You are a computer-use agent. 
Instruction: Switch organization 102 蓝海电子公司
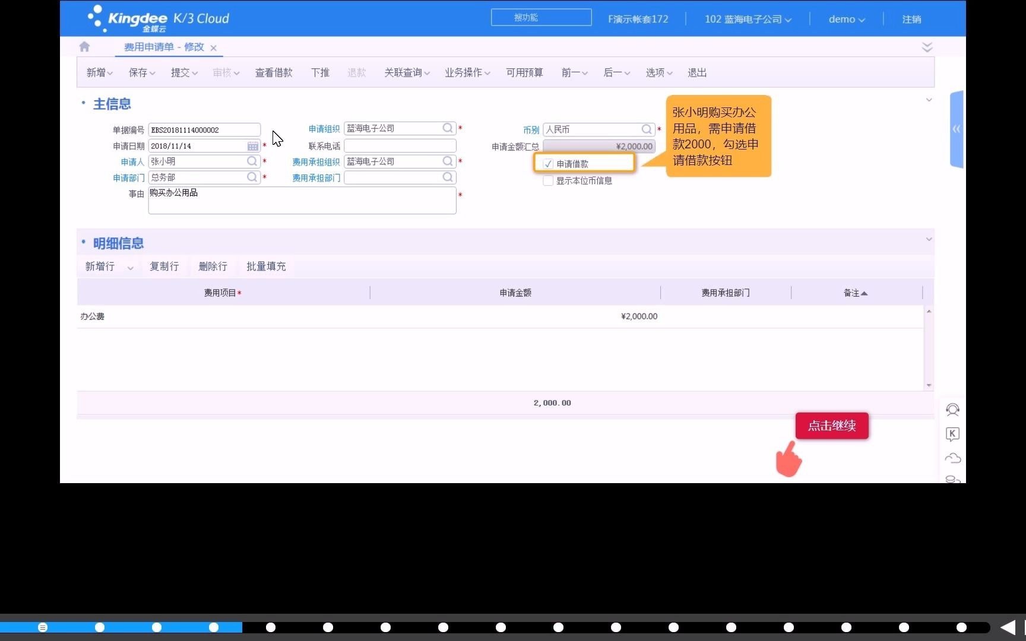tap(748, 19)
